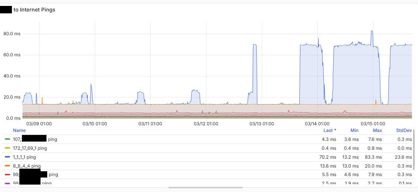Sort legend by 'Last *' column header
Image resolution: width=418 pixels, height=192 pixels.
(330, 130)
